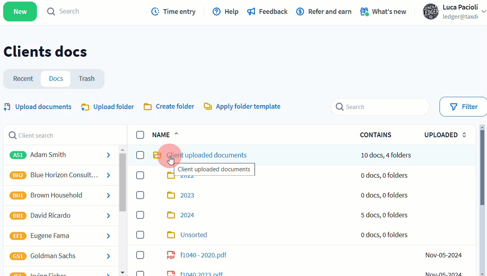This screenshot has width=487, height=276.
Task: Toggle the select-all checkbox in header
Action: point(140,135)
